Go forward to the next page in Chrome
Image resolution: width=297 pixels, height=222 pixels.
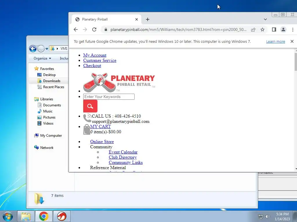(85, 29)
